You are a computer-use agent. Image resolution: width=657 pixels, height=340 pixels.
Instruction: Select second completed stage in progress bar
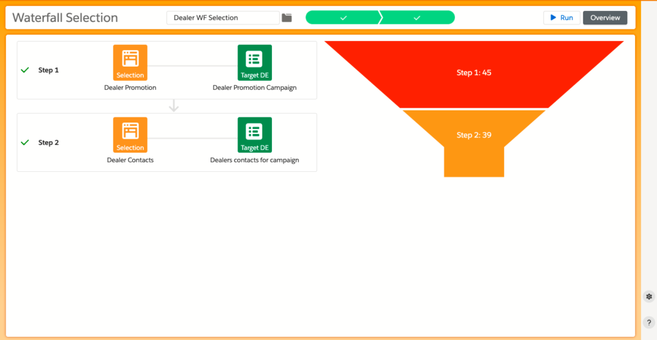click(x=417, y=18)
